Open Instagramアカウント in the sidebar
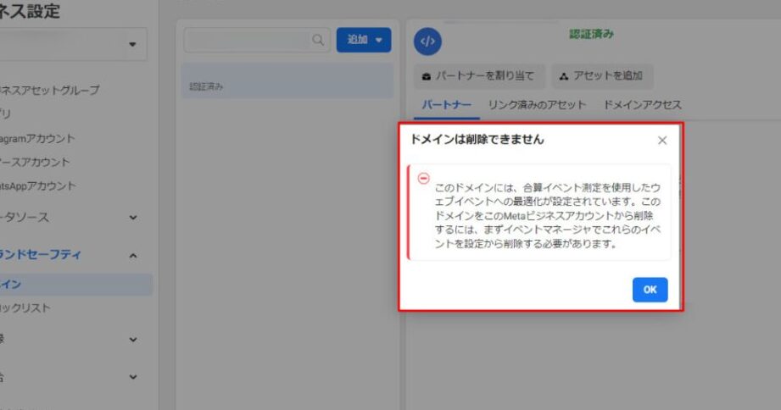 click(x=37, y=138)
